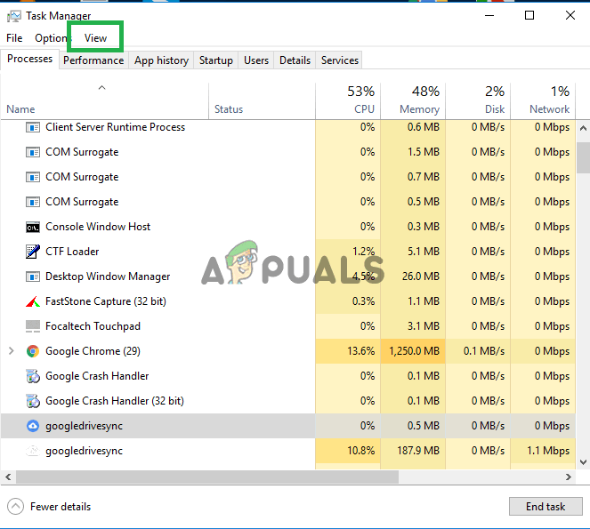Select the CTF Loader process name

72,252
